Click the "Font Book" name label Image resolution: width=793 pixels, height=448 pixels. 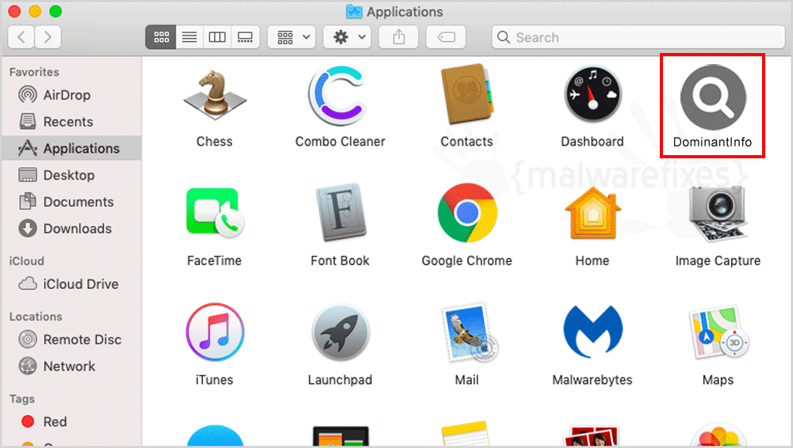coord(340,260)
